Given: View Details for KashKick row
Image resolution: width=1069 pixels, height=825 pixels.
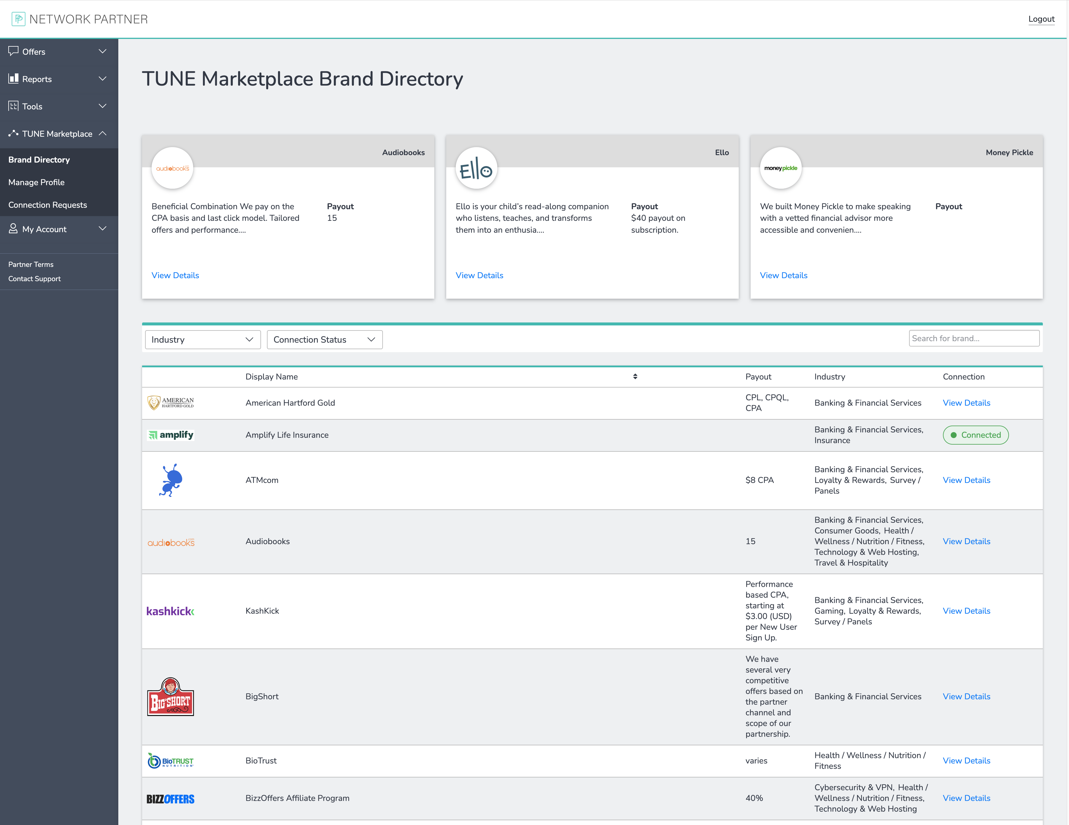Looking at the screenshot, I should click(x=966, y=611).
